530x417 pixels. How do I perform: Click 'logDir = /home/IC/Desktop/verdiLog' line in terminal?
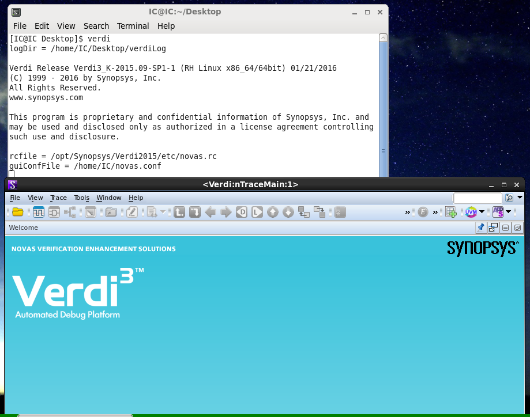coord(88,48)
